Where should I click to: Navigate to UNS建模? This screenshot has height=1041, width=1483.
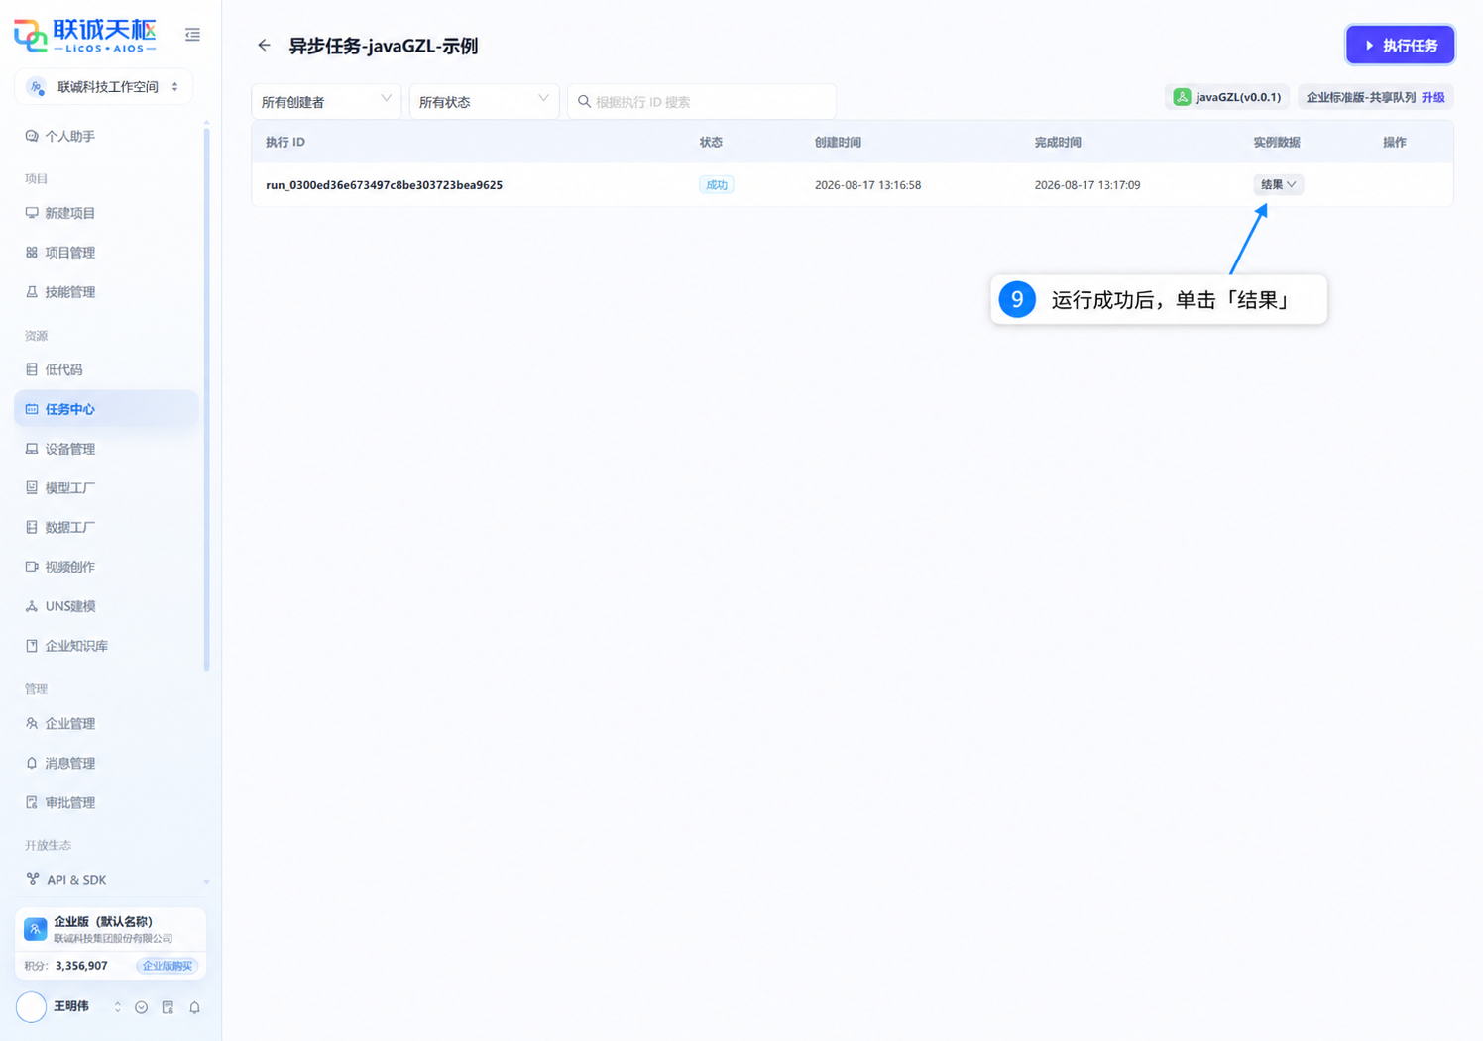[106, 606]
